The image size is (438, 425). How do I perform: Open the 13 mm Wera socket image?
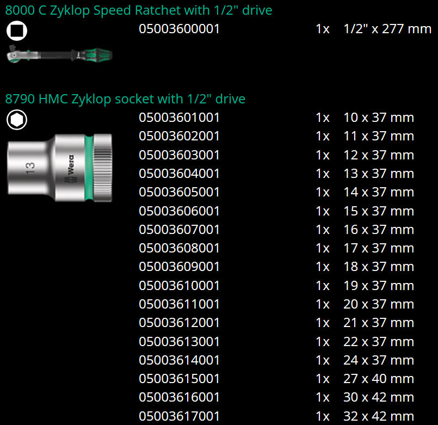click(60, 168)
